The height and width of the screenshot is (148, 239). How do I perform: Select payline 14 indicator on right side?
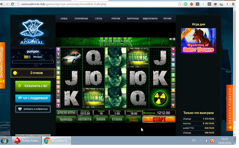click(173, 50)
